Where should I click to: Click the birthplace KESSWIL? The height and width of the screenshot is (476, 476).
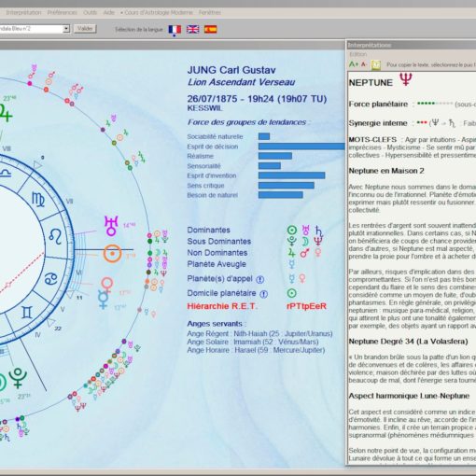pos(204,108)
